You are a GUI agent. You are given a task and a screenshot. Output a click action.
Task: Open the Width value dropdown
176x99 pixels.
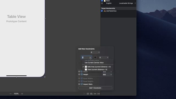tap(111, 71)
